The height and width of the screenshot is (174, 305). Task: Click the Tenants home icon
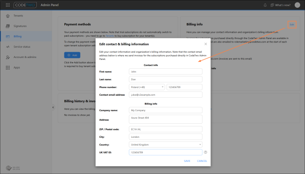(x=8, y=16)
